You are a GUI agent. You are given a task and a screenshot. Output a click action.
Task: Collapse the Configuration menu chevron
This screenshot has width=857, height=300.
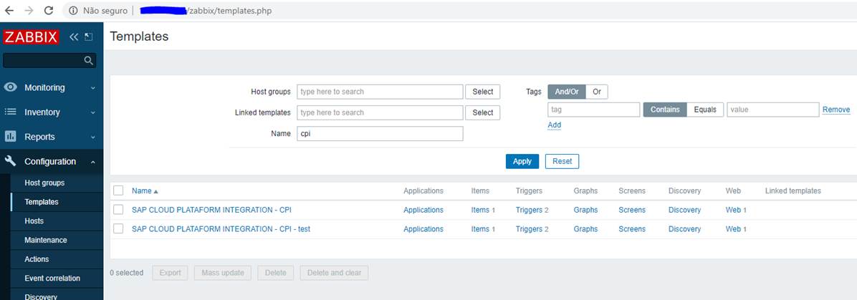tap(93, 162)
